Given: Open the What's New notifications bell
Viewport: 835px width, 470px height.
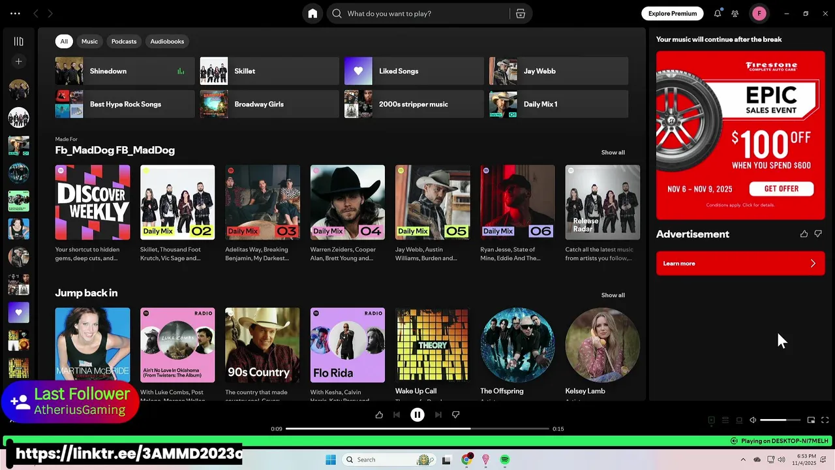Looking at the screenshot, I should point(718,13).
